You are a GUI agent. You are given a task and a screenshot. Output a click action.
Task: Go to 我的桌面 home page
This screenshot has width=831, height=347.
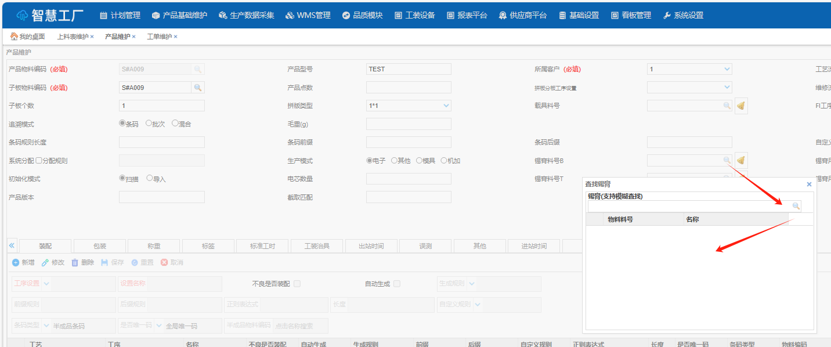[x=28, y=37]
